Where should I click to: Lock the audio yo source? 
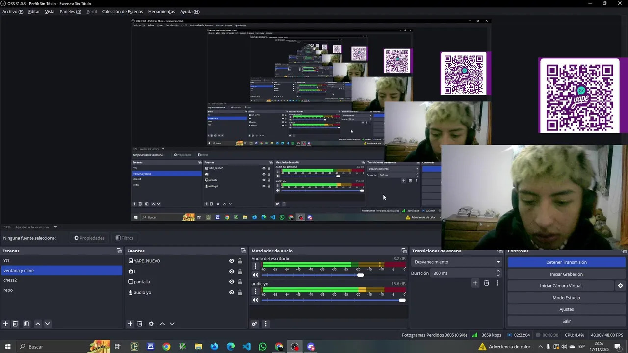[x=240, y=292]
